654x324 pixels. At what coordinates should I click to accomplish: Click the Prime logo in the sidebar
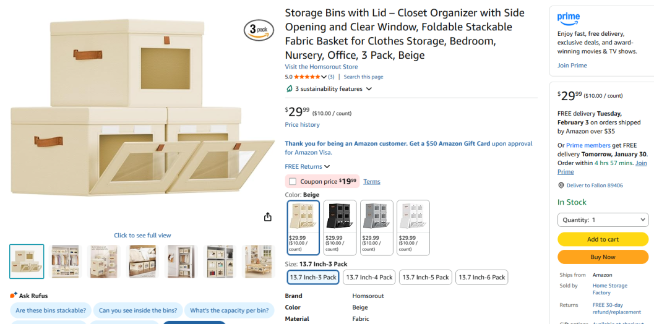click(568, 18)
